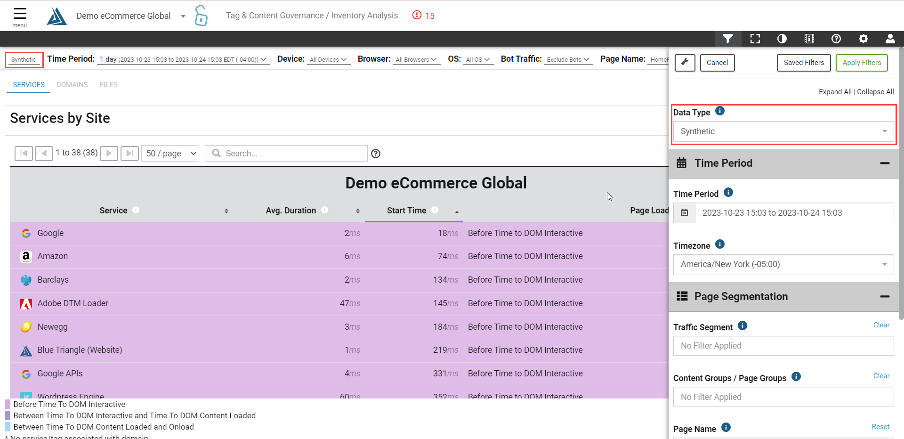Switch to the FILES tab
This screenshot has height=439, width=904.
(x=109, y=85)
